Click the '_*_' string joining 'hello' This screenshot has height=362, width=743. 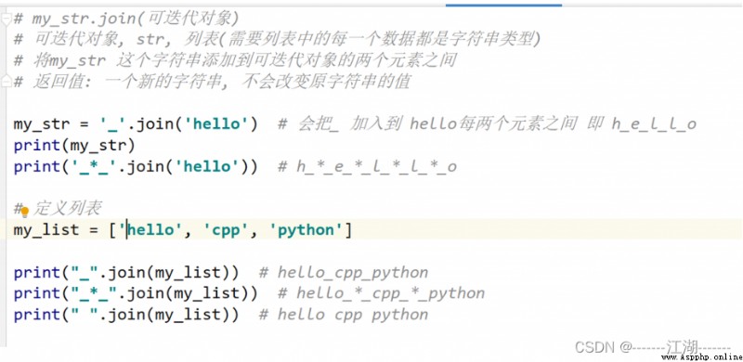[98, 167]
